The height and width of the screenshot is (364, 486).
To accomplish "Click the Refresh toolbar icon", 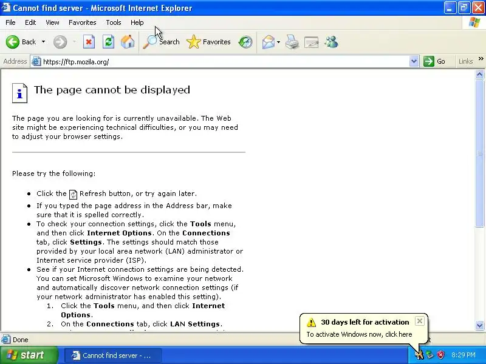I will 108,42.
